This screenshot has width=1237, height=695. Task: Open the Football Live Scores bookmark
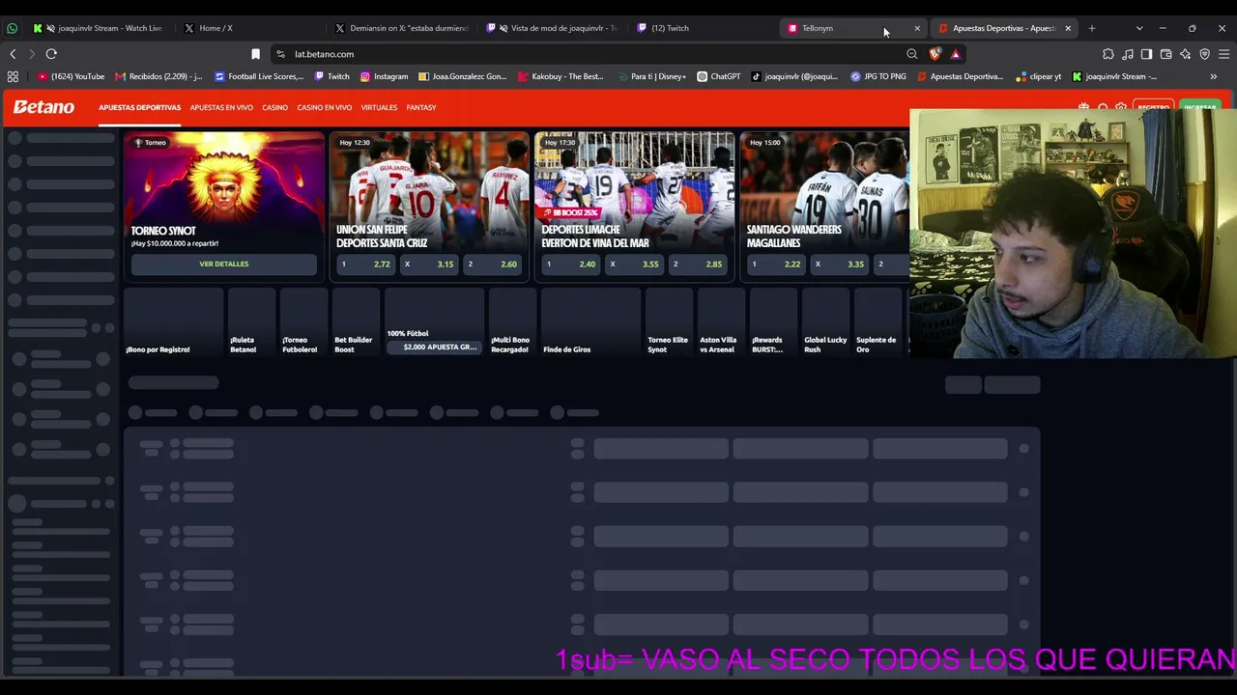(x=259, y=76)
